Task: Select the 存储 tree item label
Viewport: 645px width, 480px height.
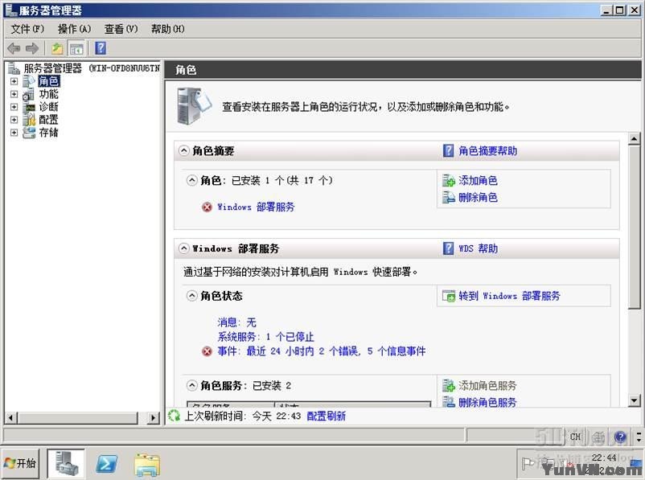Action: coord(48,133)
